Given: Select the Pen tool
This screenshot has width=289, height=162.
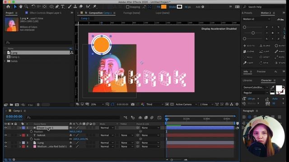Looking at the screenshot, I should pos(57,7).
